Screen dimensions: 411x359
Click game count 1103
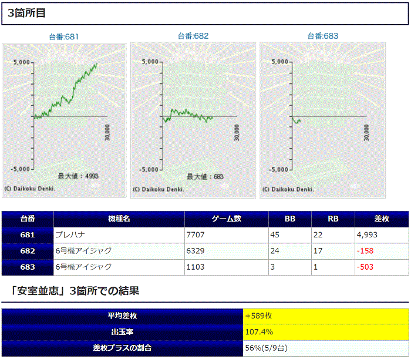(x=227, y=267)
